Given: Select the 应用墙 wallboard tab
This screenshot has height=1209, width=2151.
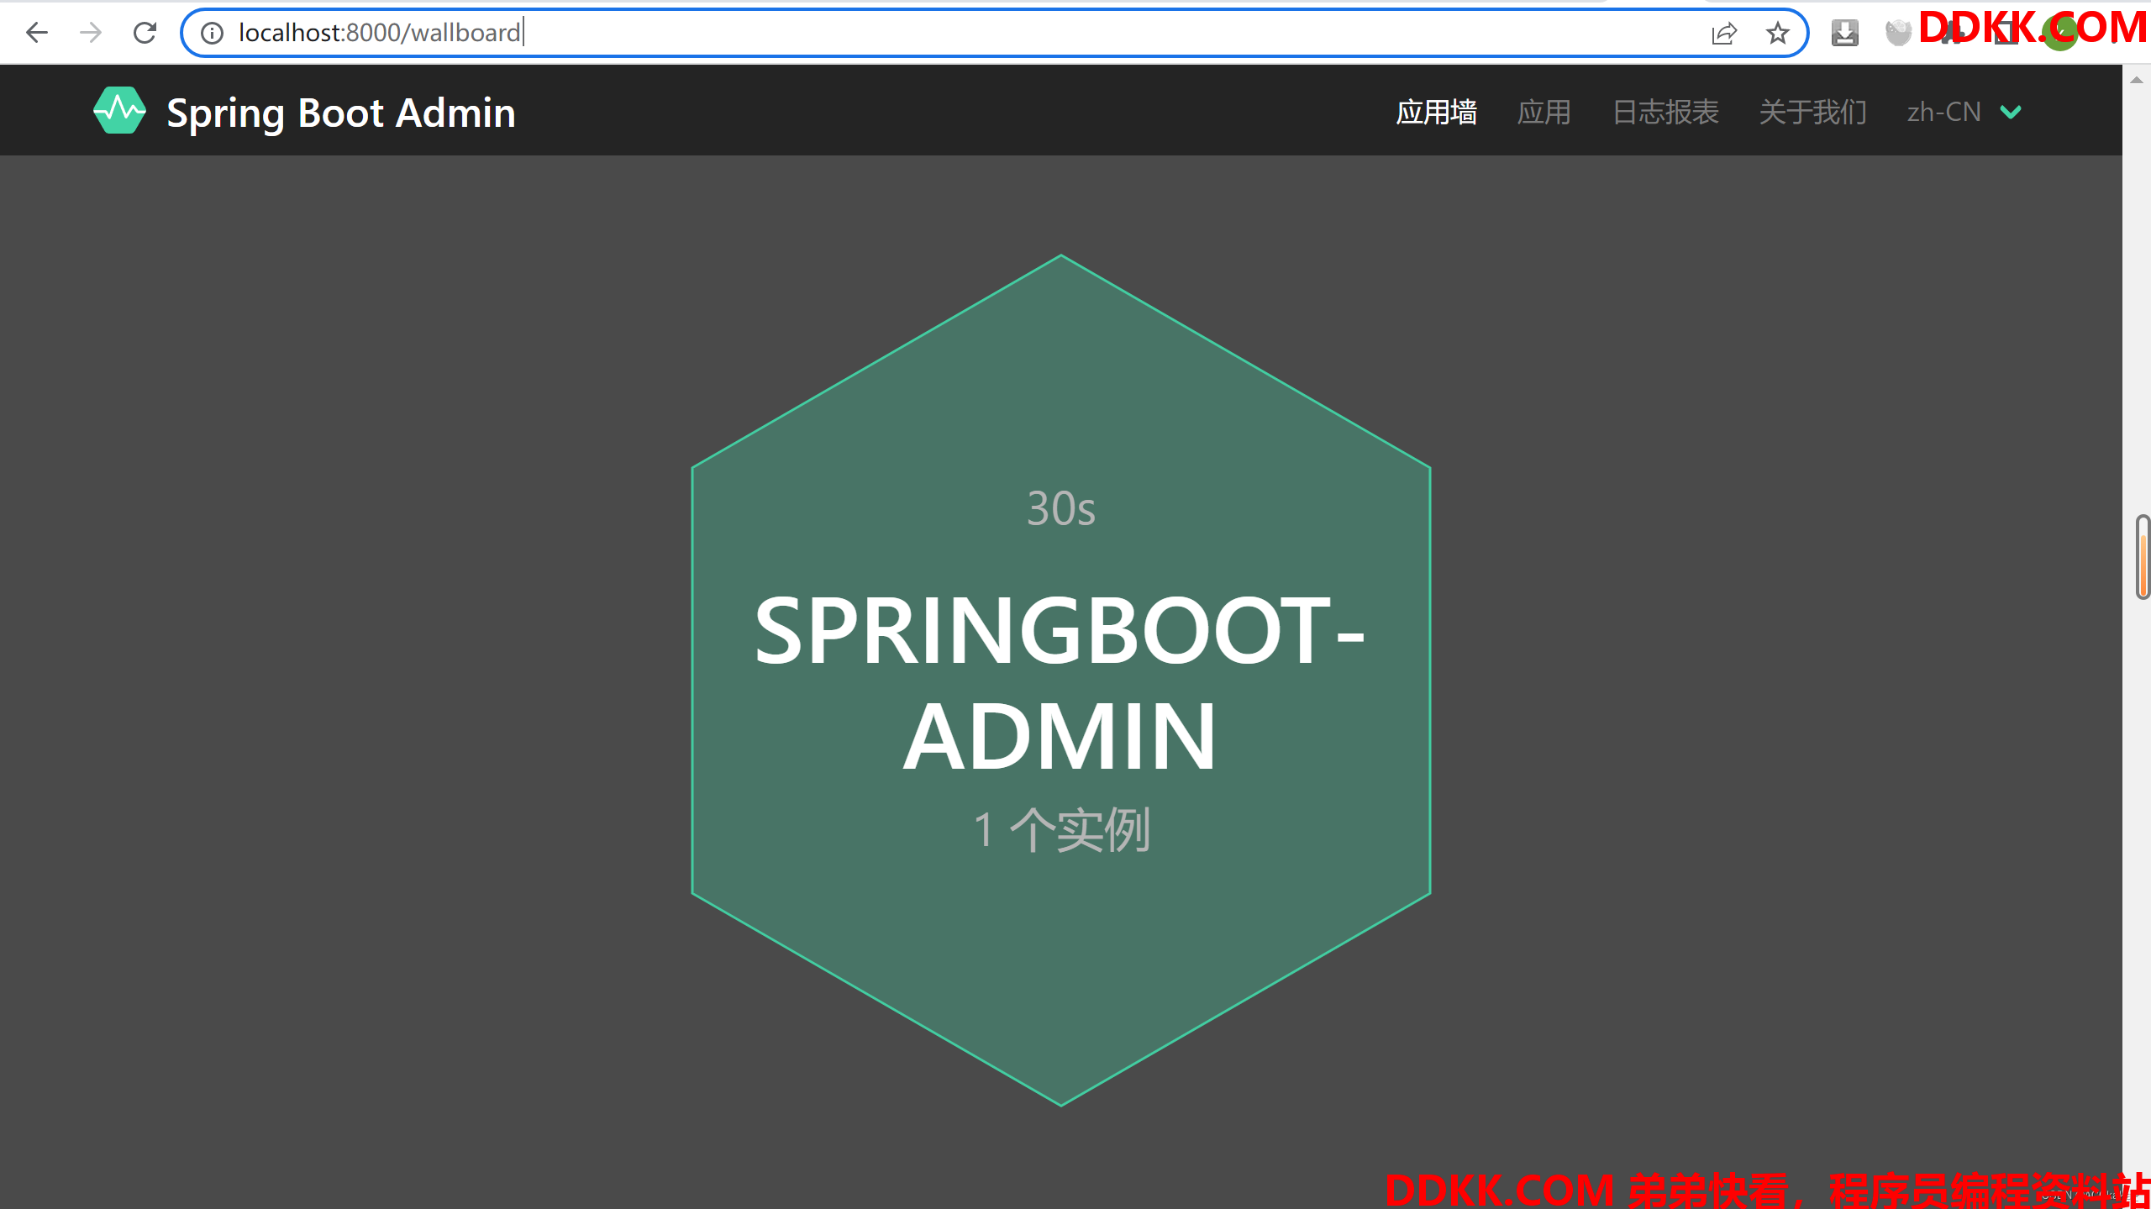Looking at the screenshot, I should click(x=1437, y=112).
